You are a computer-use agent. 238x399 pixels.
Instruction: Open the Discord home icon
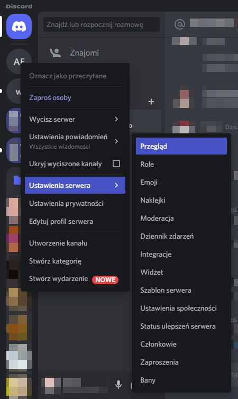click(19, 26)
